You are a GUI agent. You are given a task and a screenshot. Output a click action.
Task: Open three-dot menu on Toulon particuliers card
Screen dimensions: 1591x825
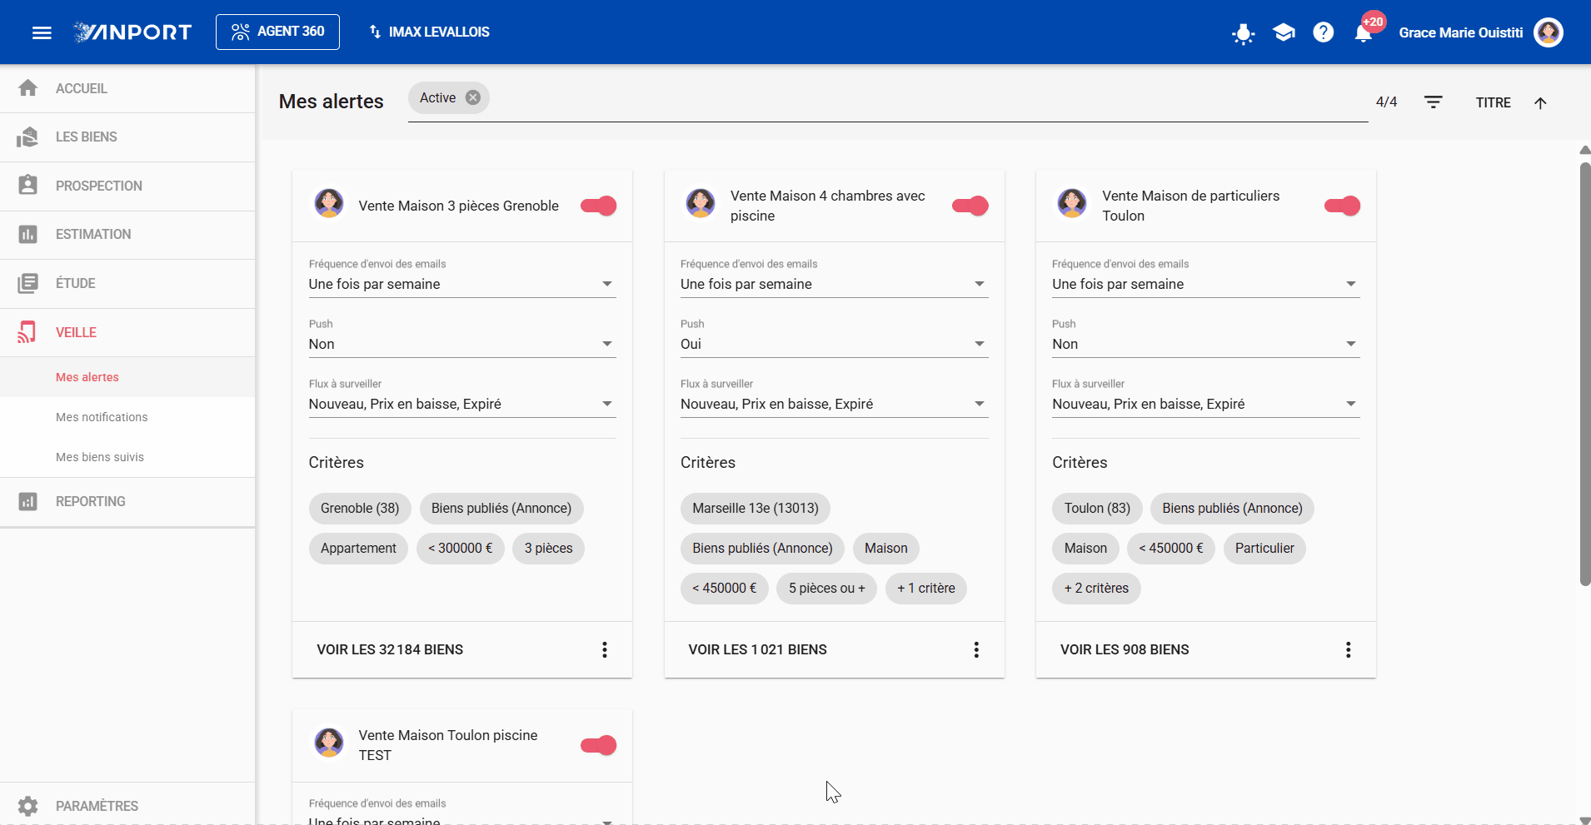(1348, 649)
